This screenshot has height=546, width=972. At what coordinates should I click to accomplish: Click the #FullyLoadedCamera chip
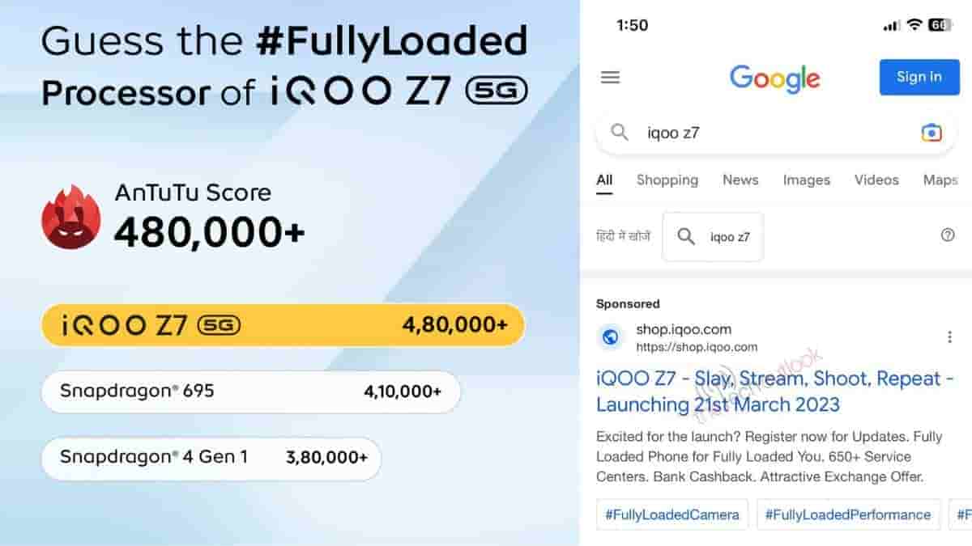click(x=672, y=514)
